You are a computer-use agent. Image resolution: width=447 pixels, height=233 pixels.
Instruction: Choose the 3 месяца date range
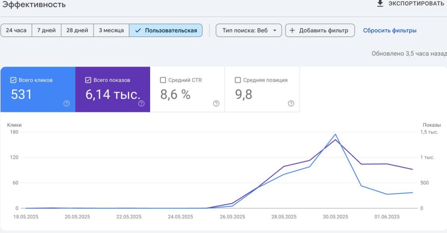[111, 30]
